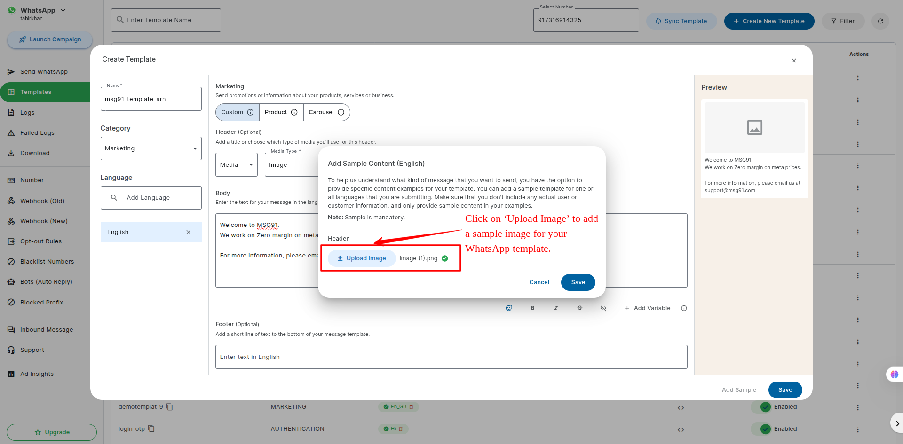Screen dimensions: 903x444
Task: Select the Product marketing type
Action: point(281,112)
